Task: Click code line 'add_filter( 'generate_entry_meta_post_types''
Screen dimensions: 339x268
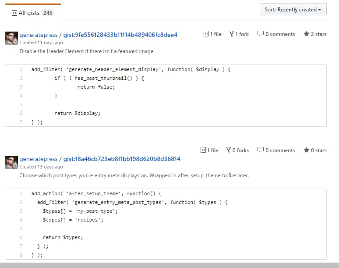Action: (x=132, y=202)
